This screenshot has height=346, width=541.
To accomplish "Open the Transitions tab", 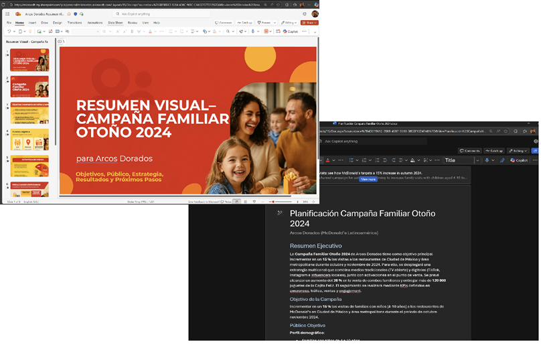I will (74, 23).
